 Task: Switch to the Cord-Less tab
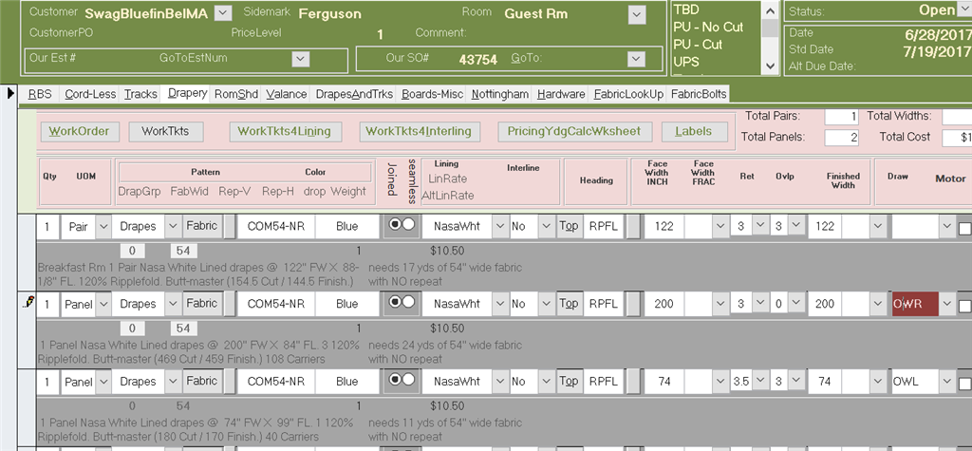coord(90,94)
